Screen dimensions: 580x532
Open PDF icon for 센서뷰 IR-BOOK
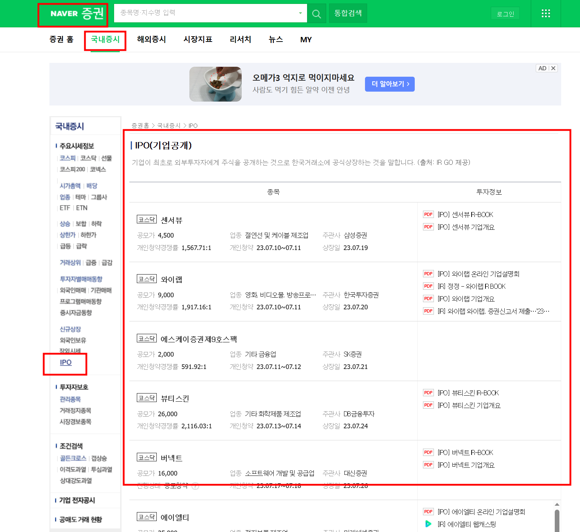coord(428,215)
